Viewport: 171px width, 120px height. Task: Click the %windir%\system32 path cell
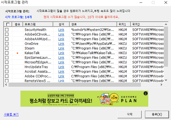coord(93,30)
